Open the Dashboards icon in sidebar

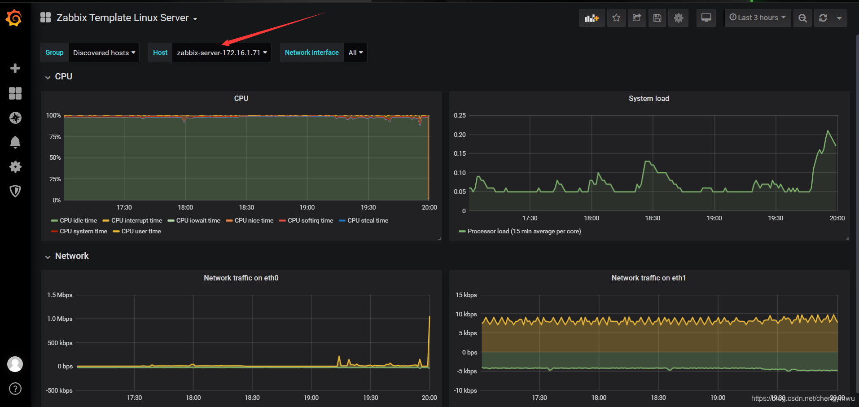pos(15,93)
